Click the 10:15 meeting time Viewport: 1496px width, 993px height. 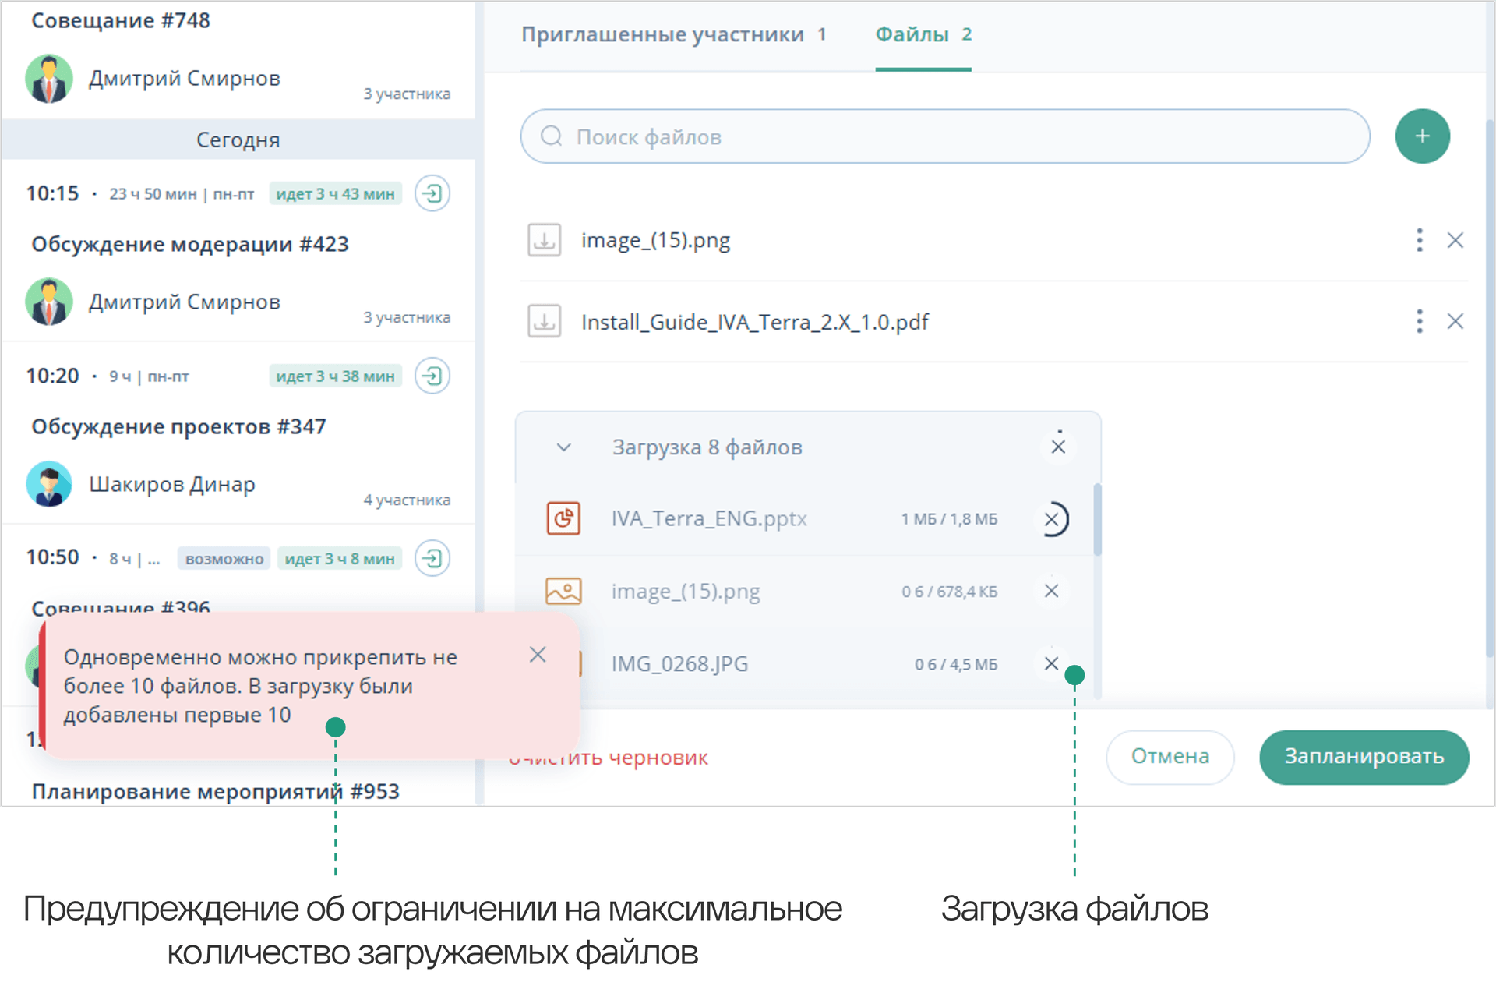tap(53, 193)
